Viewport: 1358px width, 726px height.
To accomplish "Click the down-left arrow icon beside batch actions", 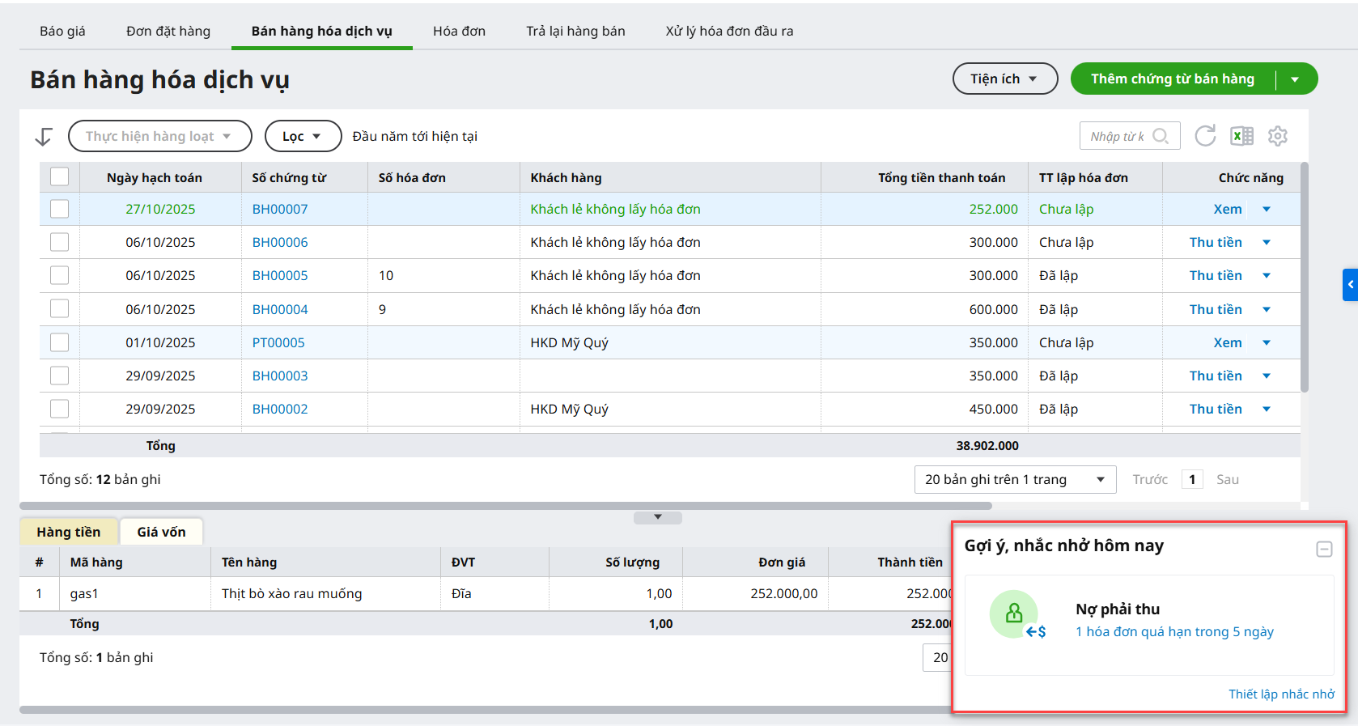I will 44,137.
